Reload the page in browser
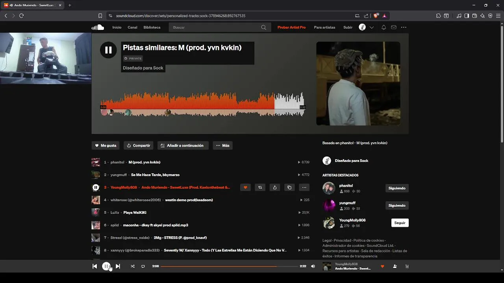The height and width of the screenshot is (283, 504). pyautogui.click(x=21, y=16)
